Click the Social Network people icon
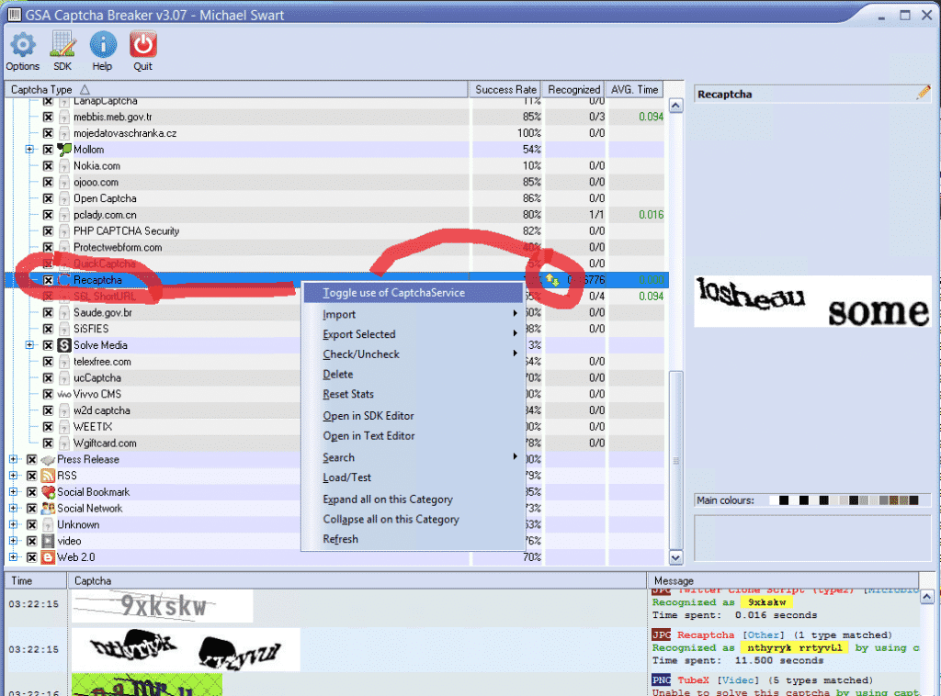This screenshot has height=696, width=941. (x=48, y=509)
